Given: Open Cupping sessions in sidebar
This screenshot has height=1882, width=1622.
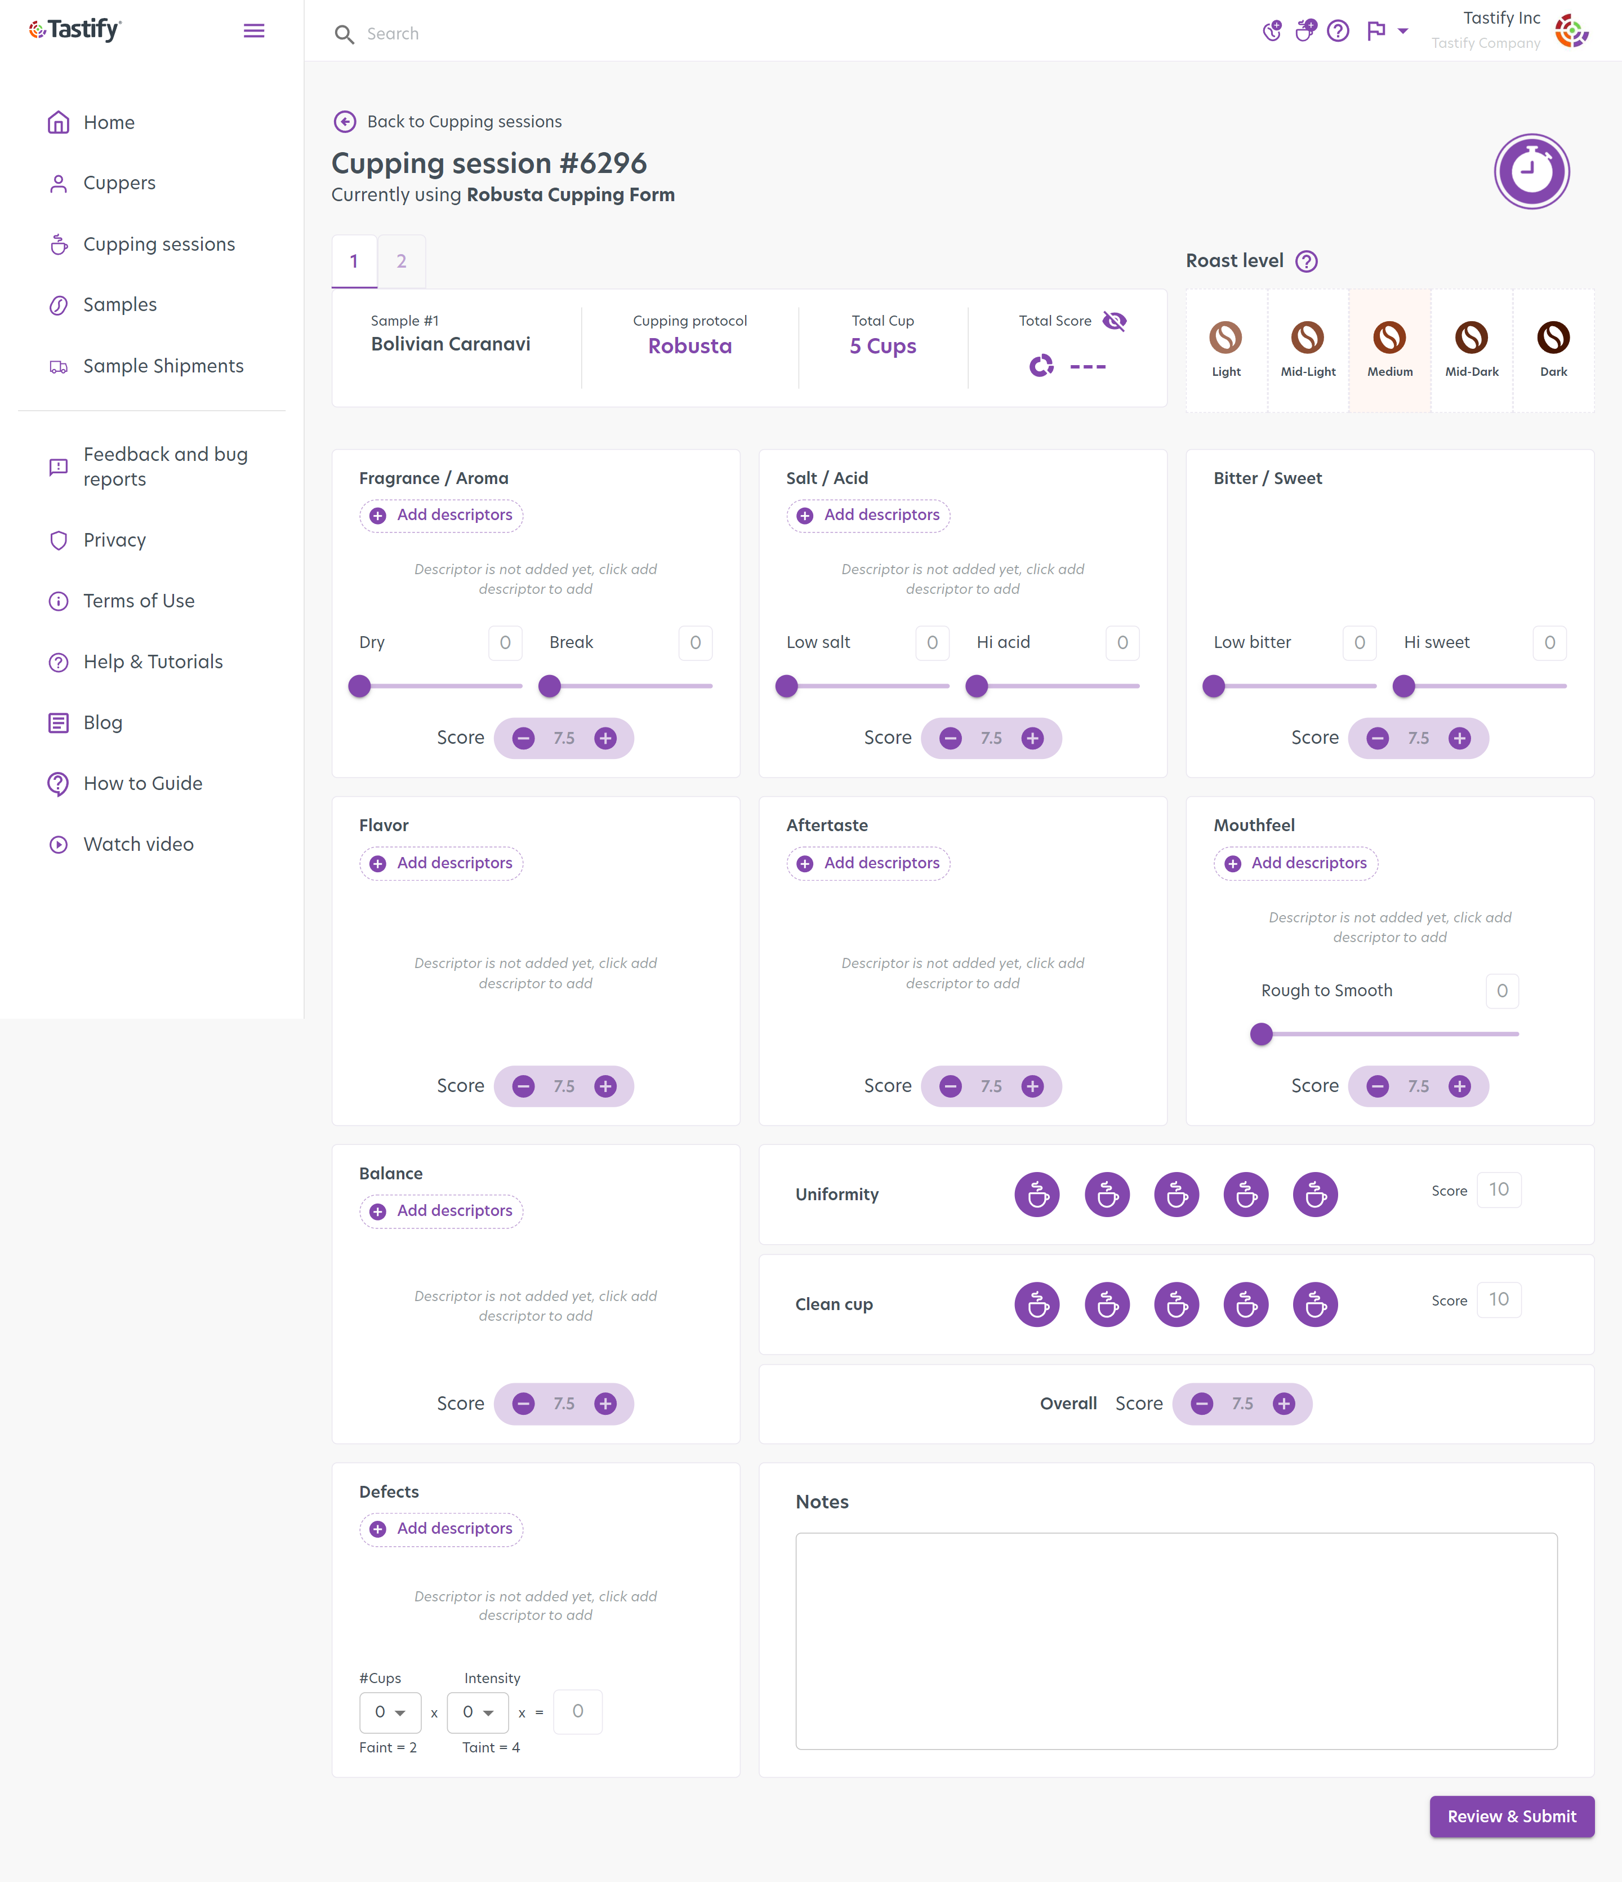Looking at the screenshot, I should point(159,245).
